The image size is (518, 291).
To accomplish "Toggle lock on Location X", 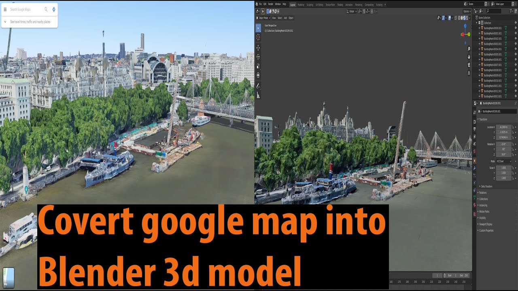I will click(514, 127).
